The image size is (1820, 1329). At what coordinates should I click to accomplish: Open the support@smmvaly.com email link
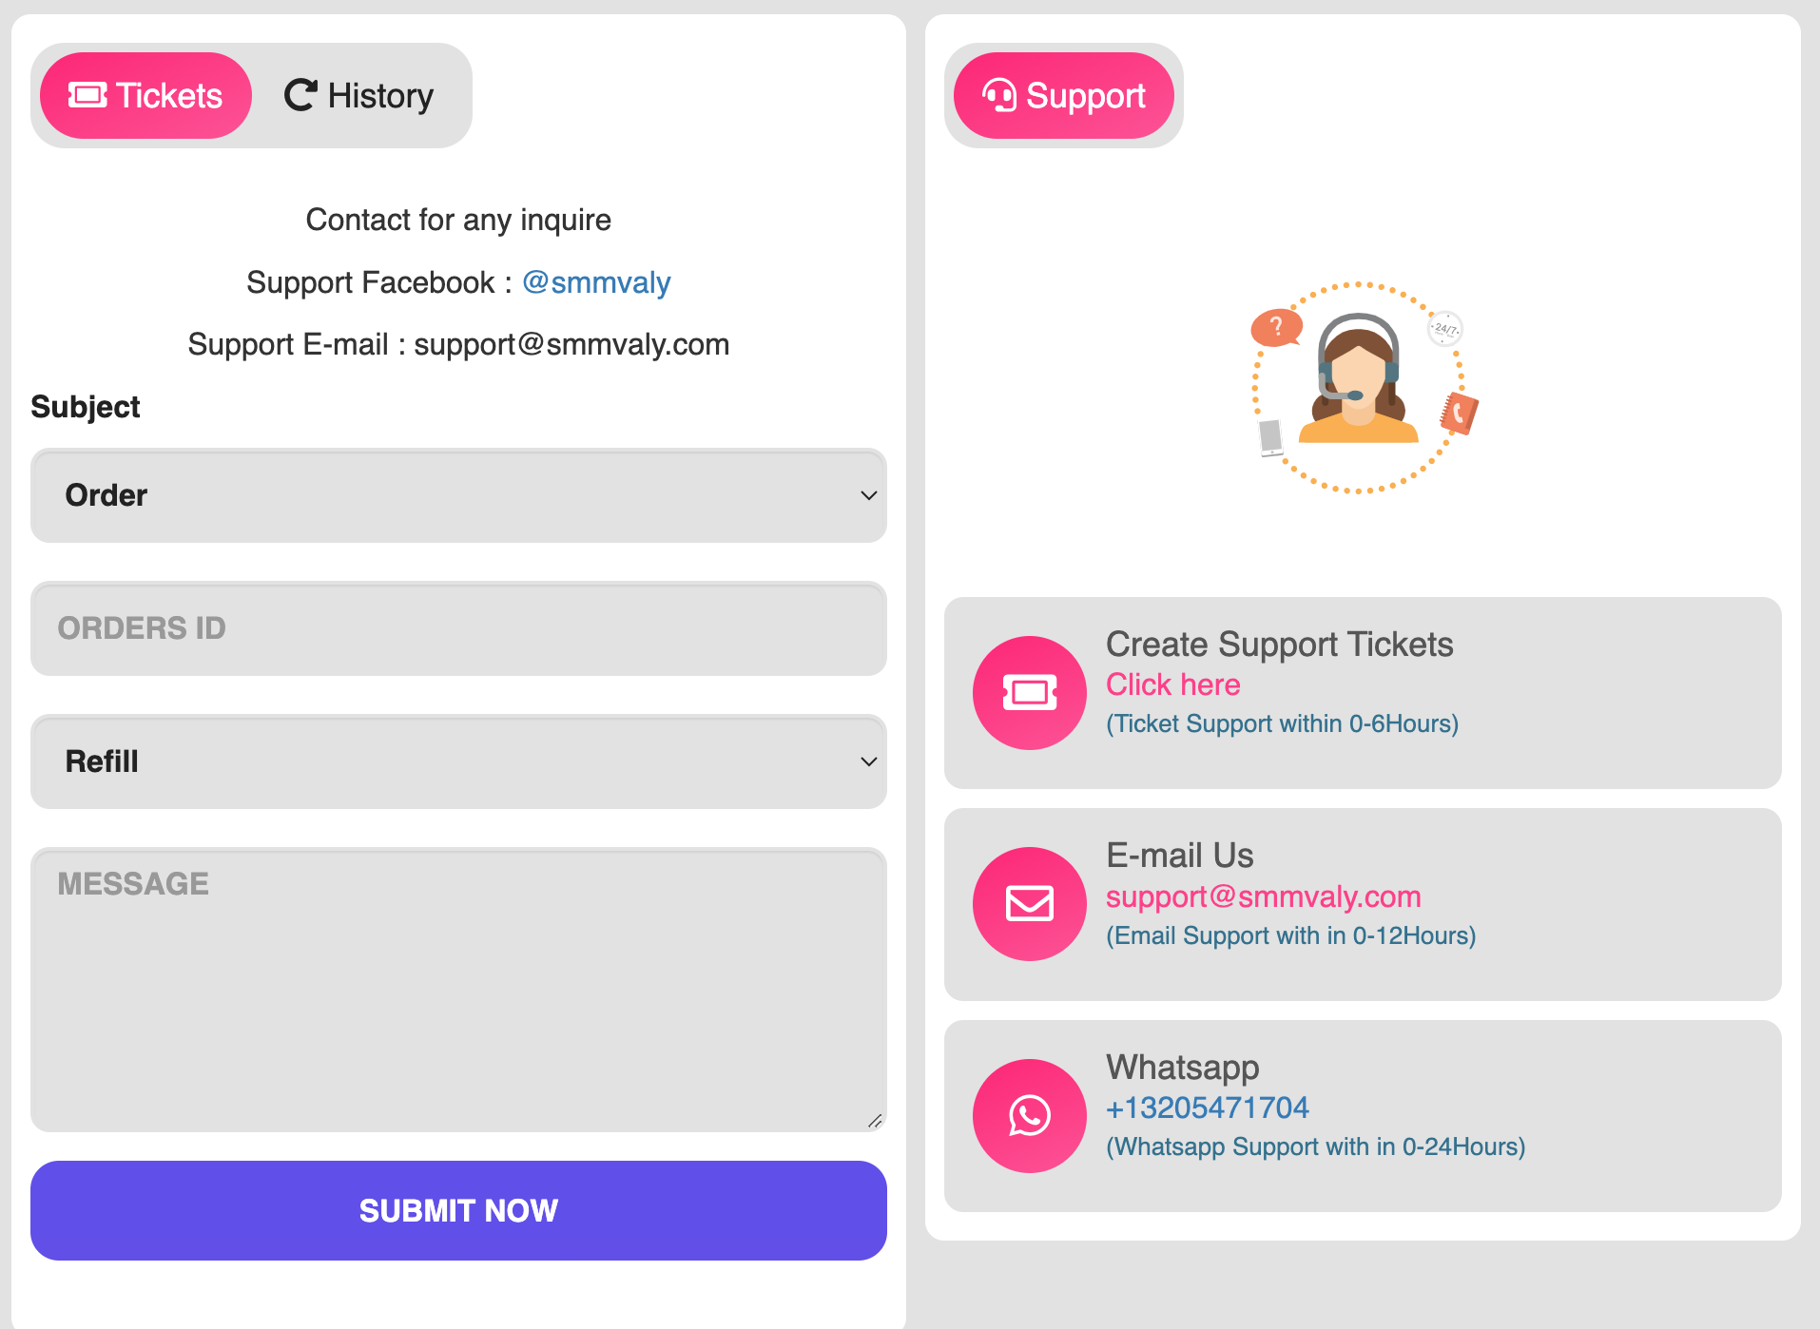tap(1263, 896)
